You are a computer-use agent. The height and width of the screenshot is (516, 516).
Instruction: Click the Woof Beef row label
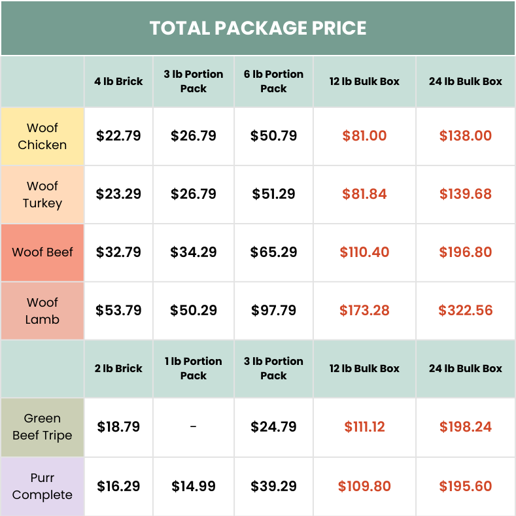tap(43, 252)
